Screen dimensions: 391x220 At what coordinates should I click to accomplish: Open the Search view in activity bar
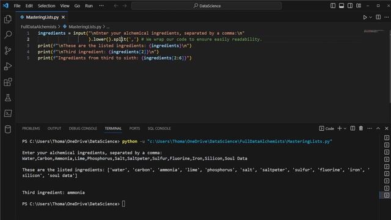click(8, 35)
